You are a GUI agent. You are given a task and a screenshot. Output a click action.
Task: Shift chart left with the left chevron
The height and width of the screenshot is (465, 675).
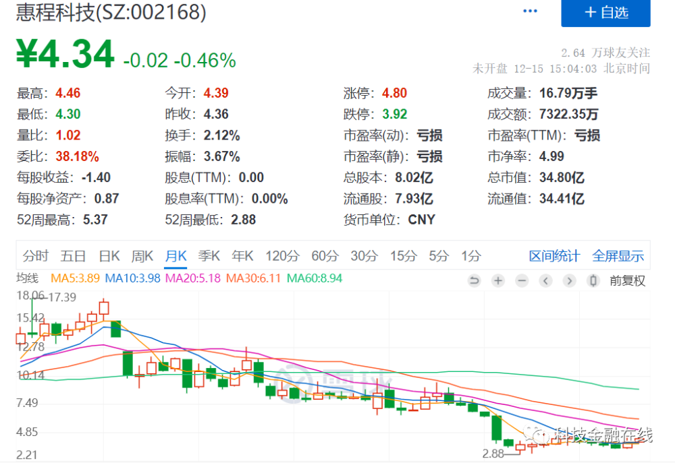click(x=545, y=281)
